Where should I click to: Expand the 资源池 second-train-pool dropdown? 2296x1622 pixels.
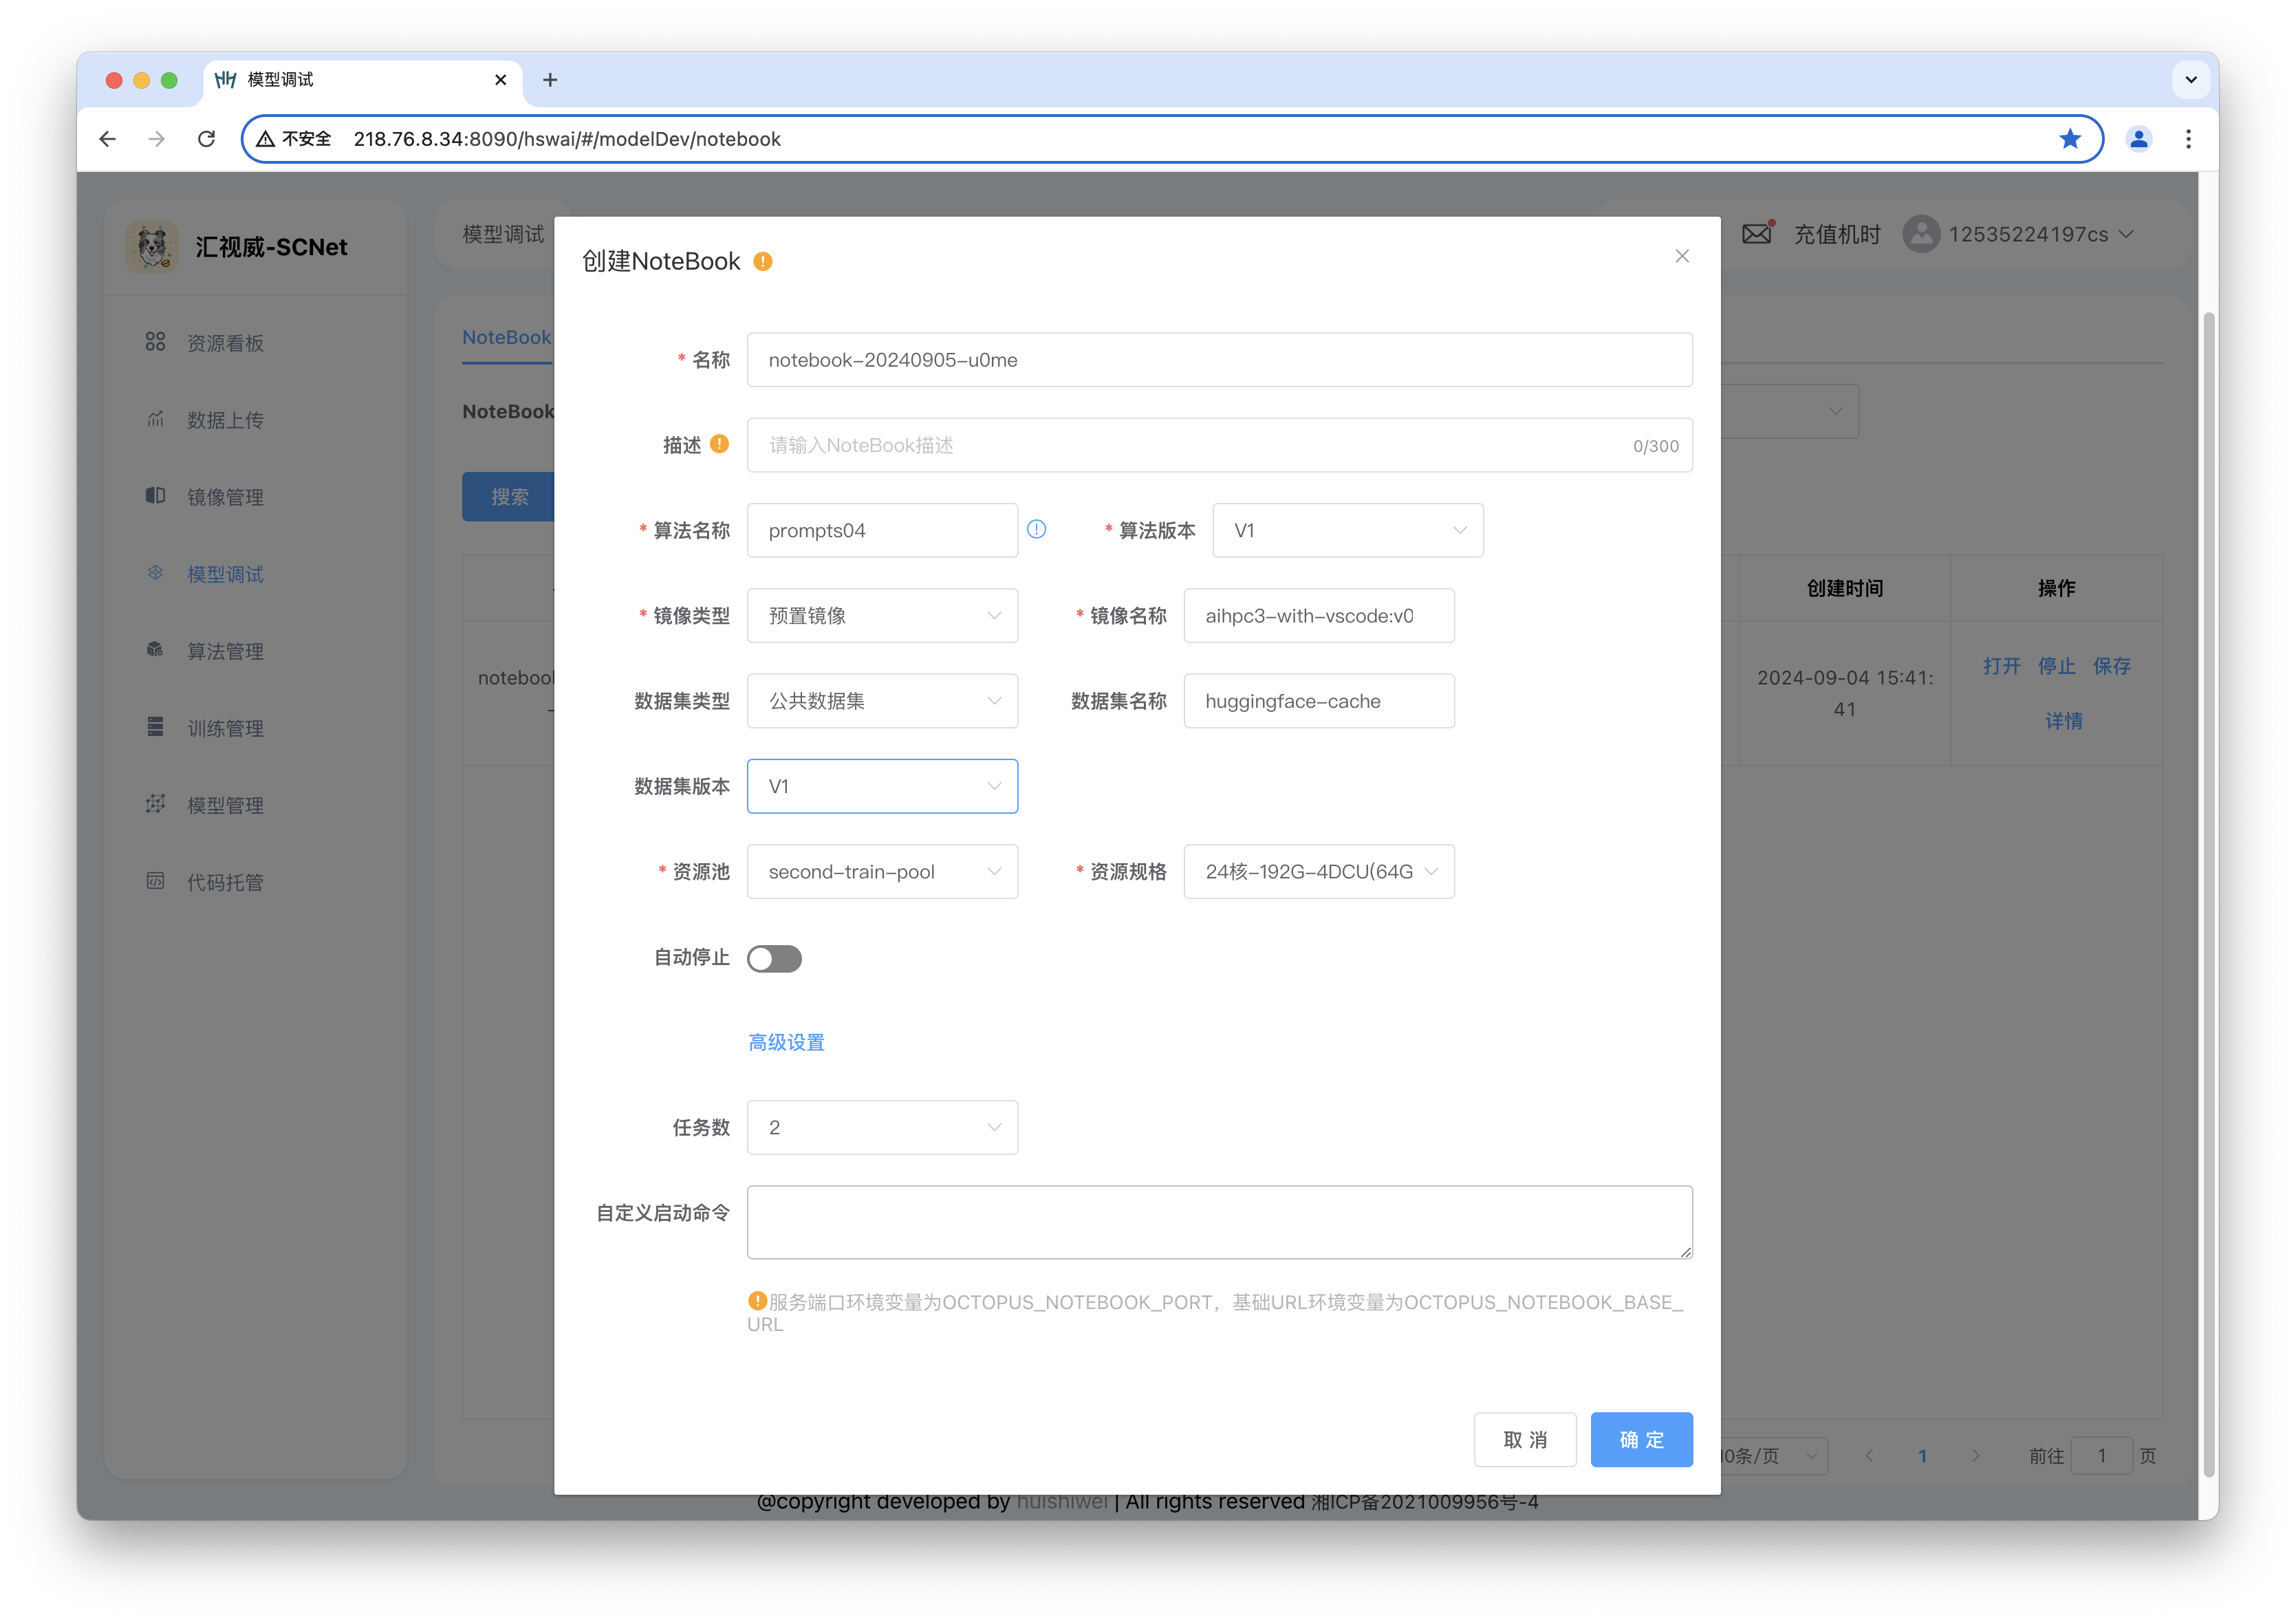coord(882,871)
